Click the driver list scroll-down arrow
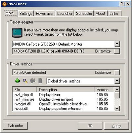The height and width of the screenshot is (133, 132). click(117, 108)
